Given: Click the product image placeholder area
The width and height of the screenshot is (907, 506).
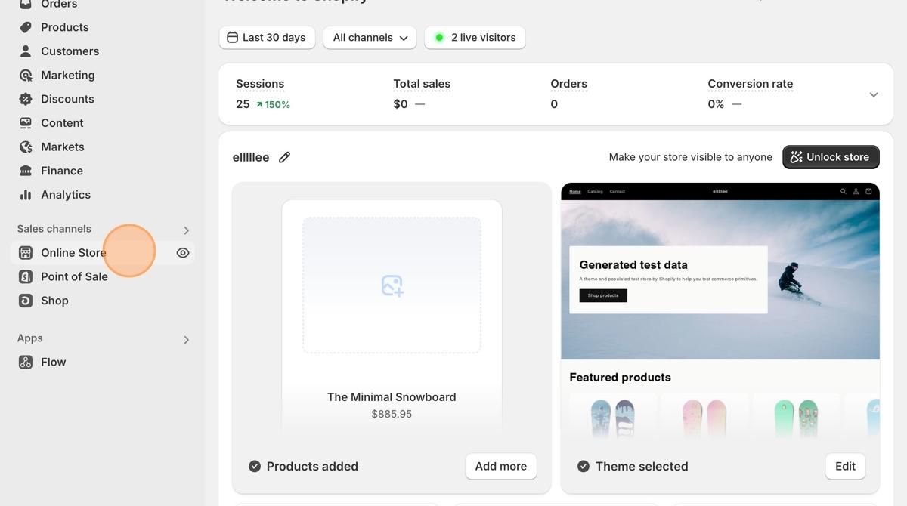Looking at the screenshot, I should [x=392, y=285].
